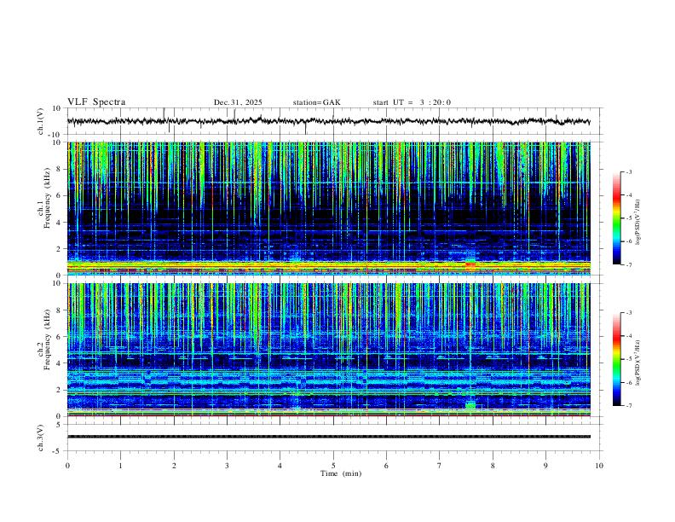Click the date 'Dec.31, 2025'
The height and width of the screenshot is (522, 675).
tap(238, 102)
